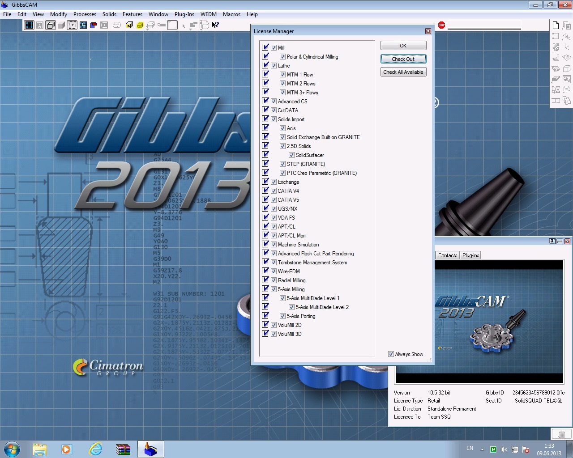Click 'Standalone Permanent' license duration text
This screenshot has width=573, height=458.
(452, 409)
